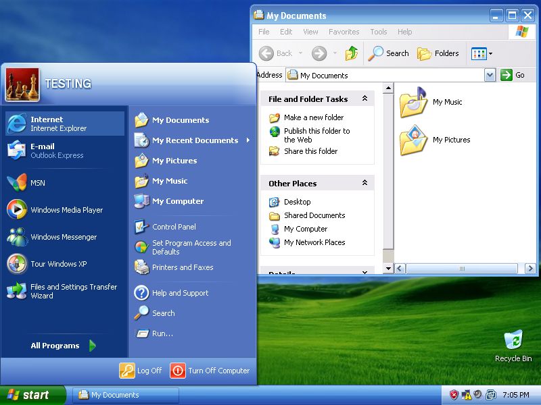Screen dimensions: 541x405
Task: Open the Run dialog
Action: (x=193, y=333)
